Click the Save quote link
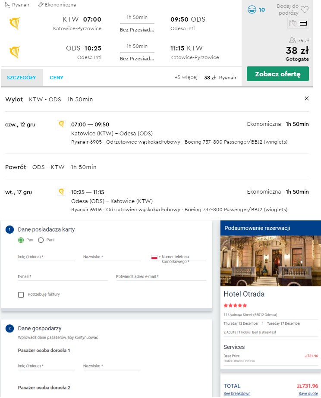 point(308,393)
